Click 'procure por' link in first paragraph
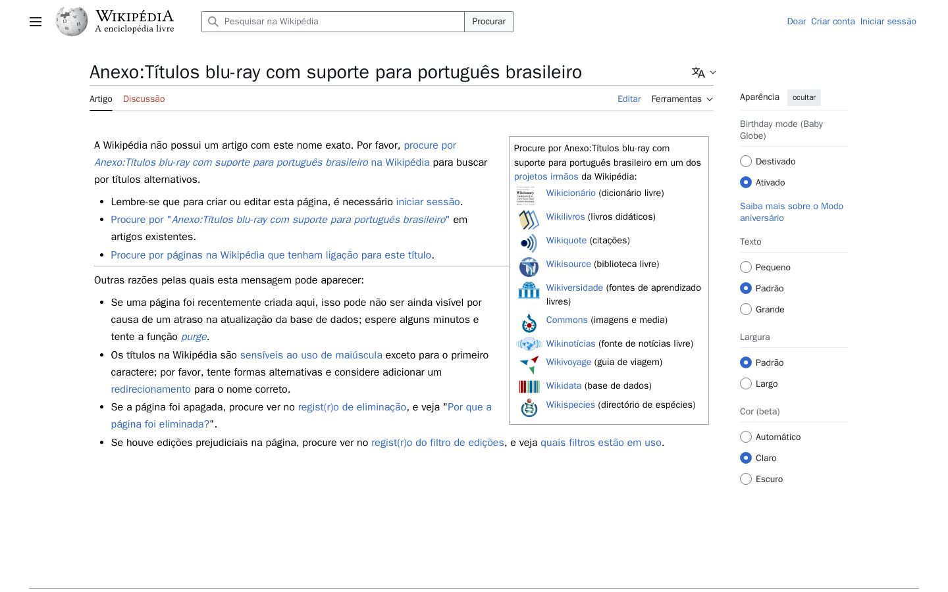948x592 pixels. (430, 145)
